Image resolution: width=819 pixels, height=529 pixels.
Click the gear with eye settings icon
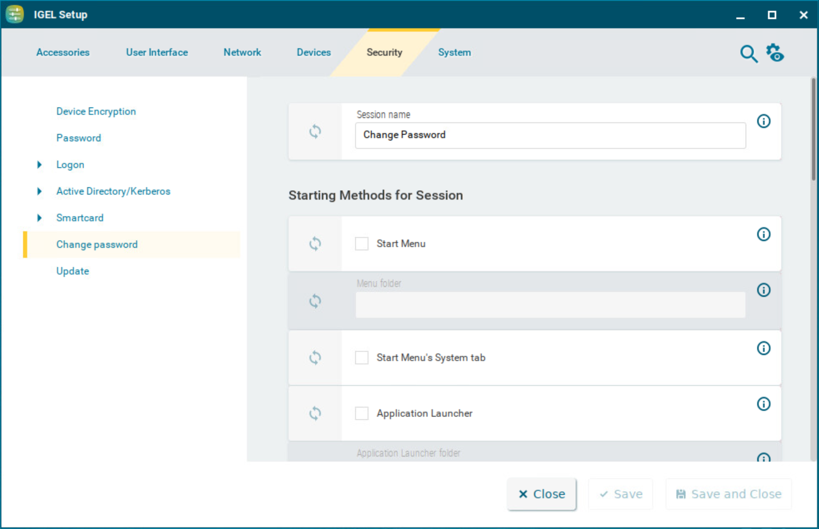[775, 53]
